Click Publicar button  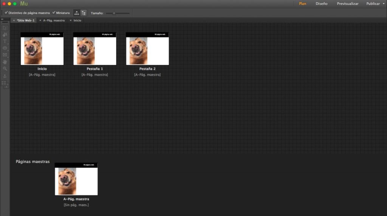point(373,4)
